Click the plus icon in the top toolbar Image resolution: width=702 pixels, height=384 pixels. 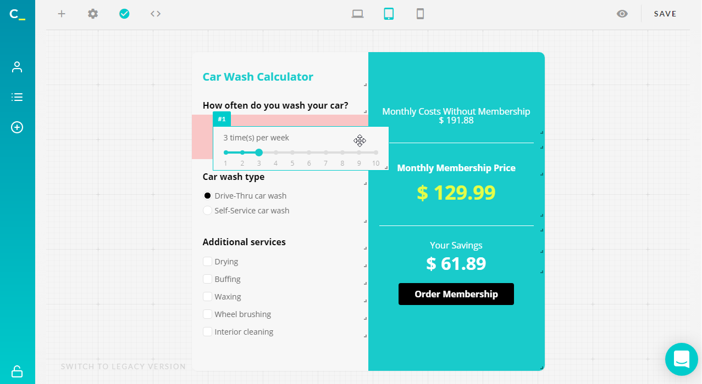coord(61,13)
